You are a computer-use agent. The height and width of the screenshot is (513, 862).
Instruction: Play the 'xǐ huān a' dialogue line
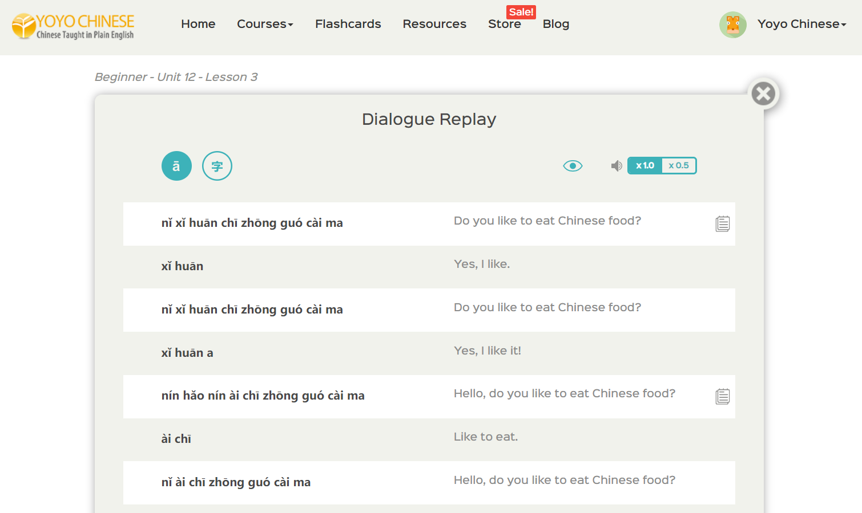[x=187, y=353]
